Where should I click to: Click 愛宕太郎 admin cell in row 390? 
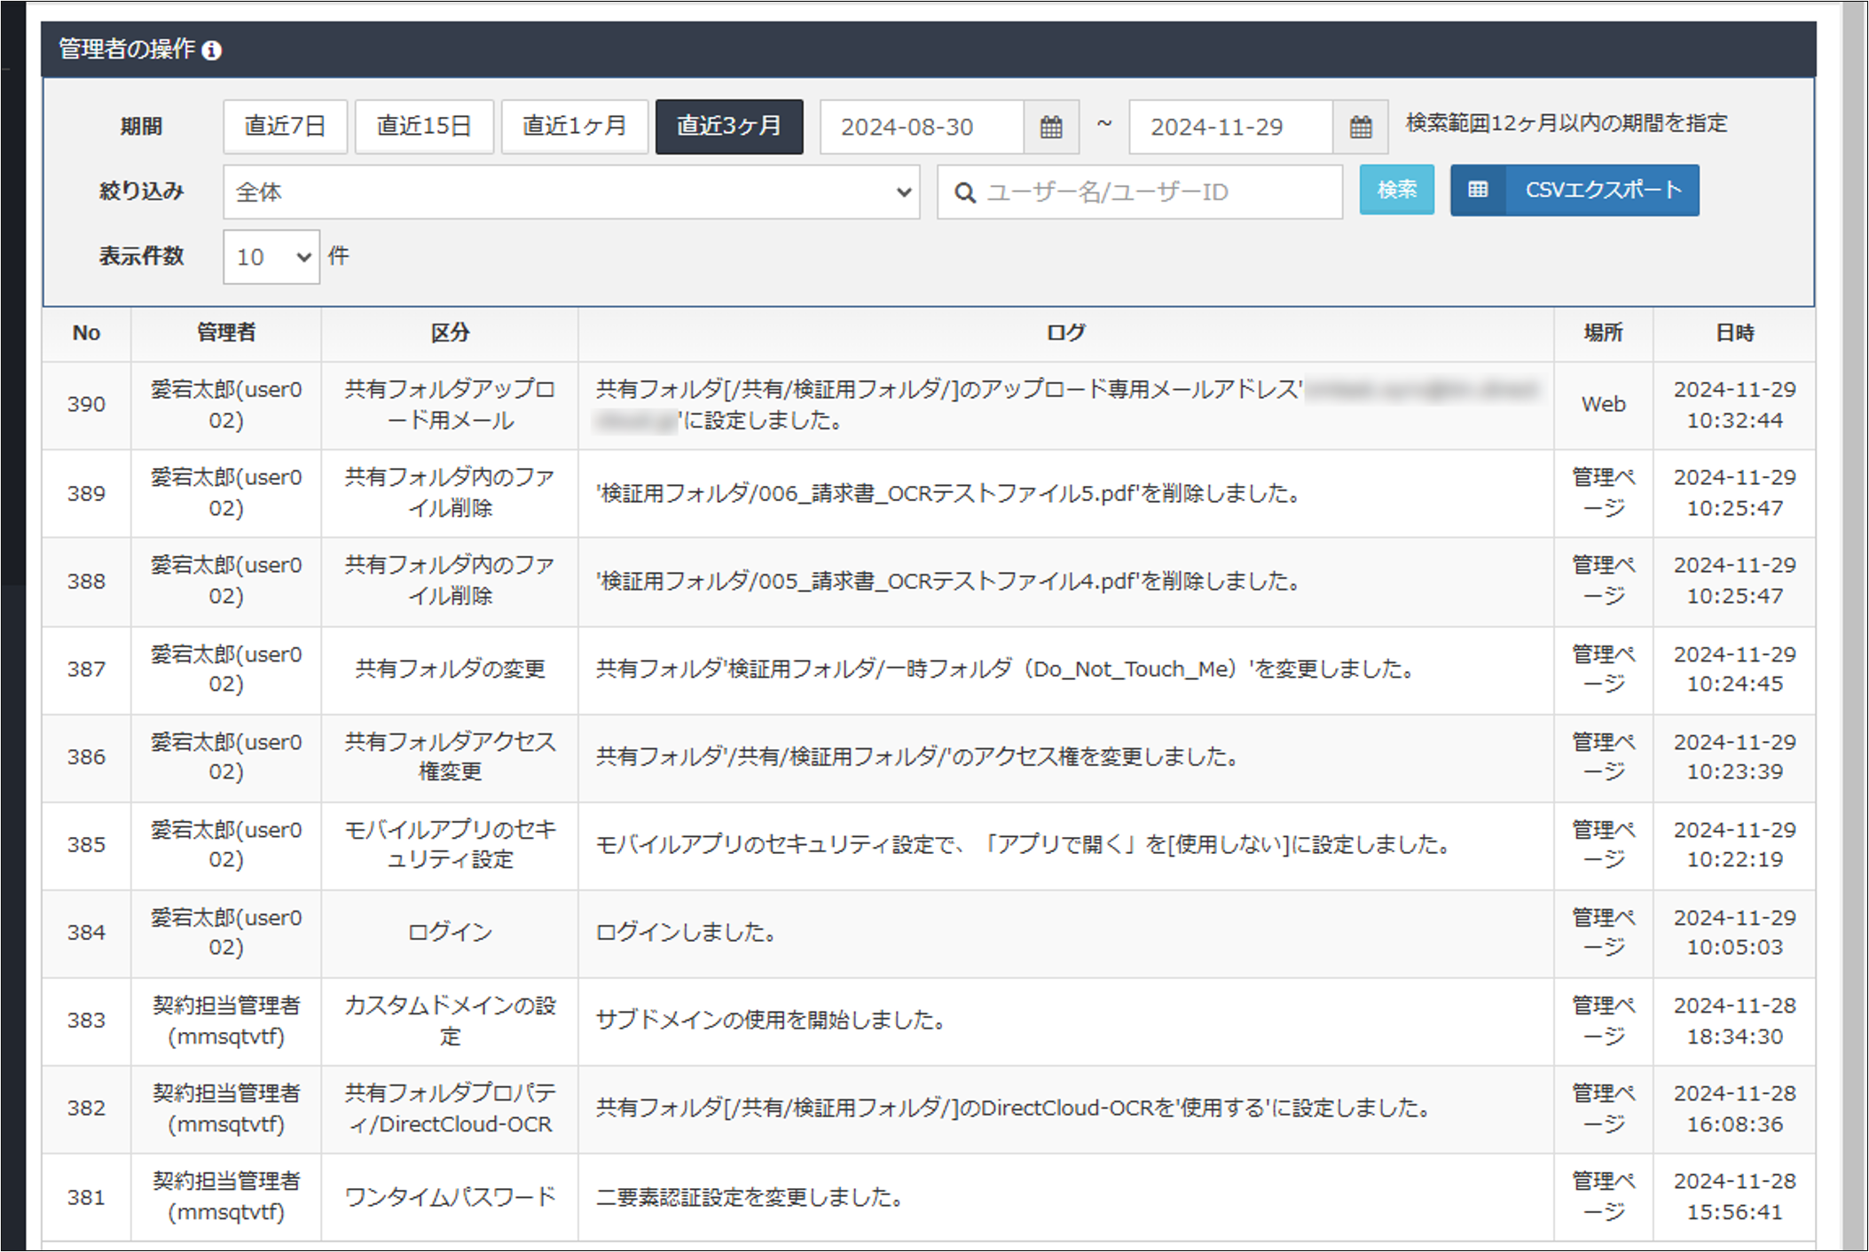tap(226, 404)
